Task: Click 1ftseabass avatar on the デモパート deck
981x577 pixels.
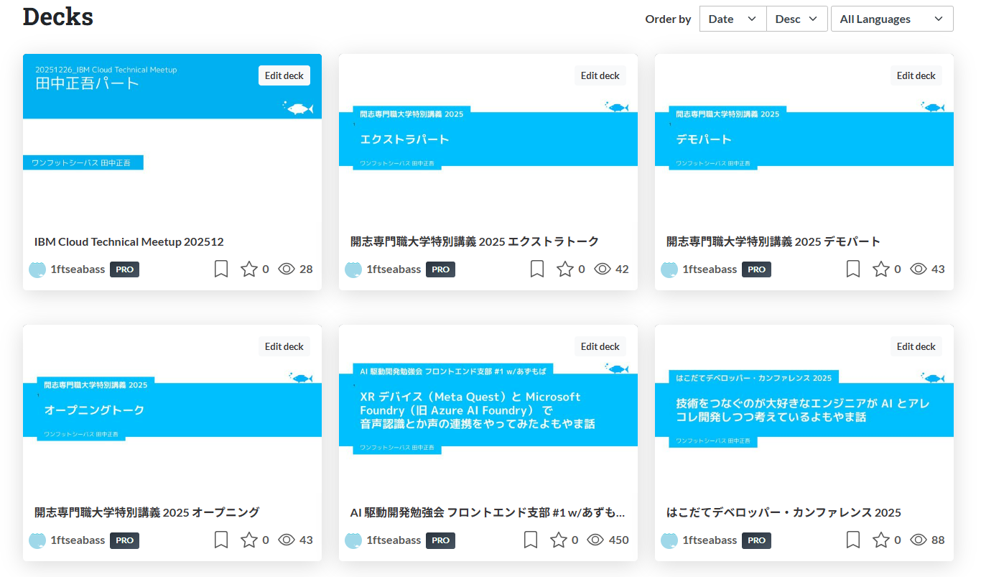Action: (x=669, y=269)
